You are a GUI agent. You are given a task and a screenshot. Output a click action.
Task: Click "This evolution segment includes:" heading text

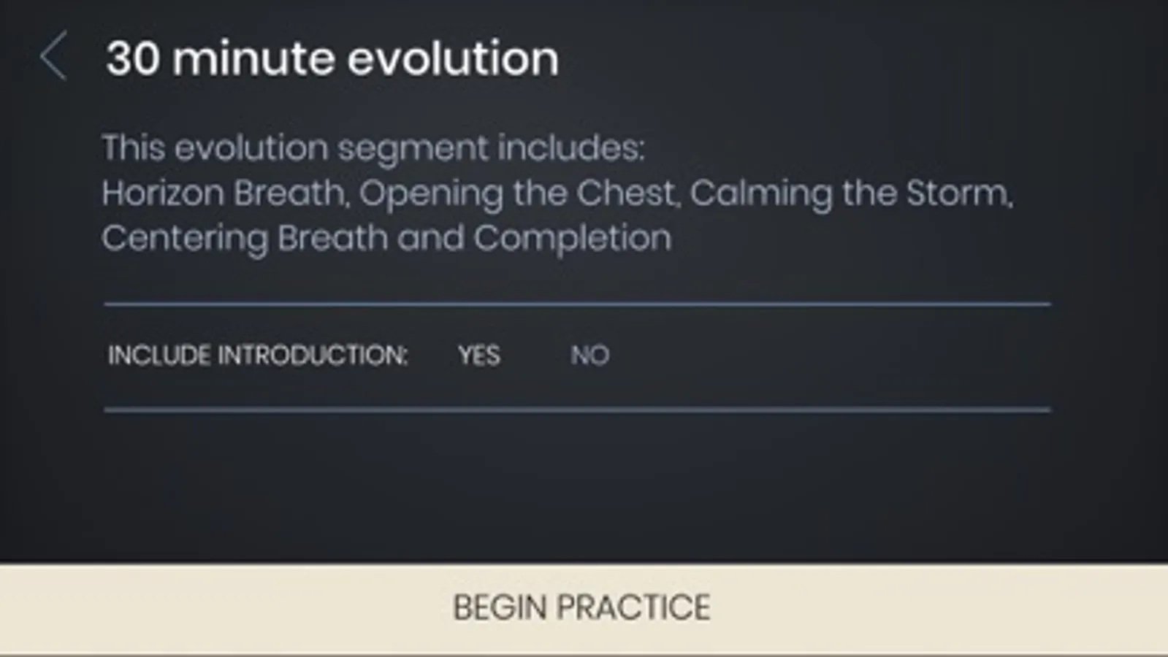(373, 148)
